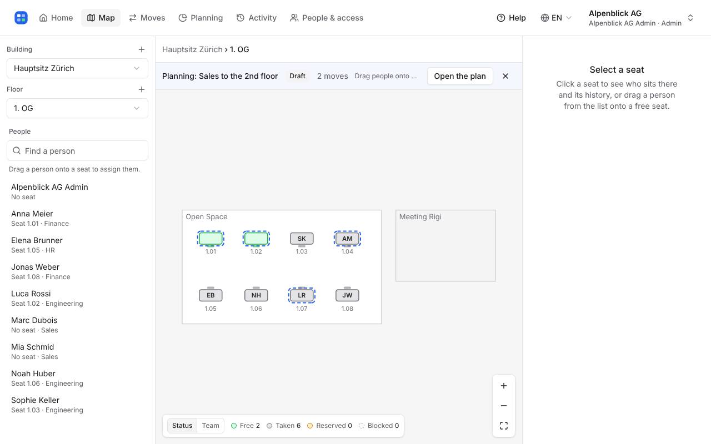Zoom out on the floor map

coord(504,406)
